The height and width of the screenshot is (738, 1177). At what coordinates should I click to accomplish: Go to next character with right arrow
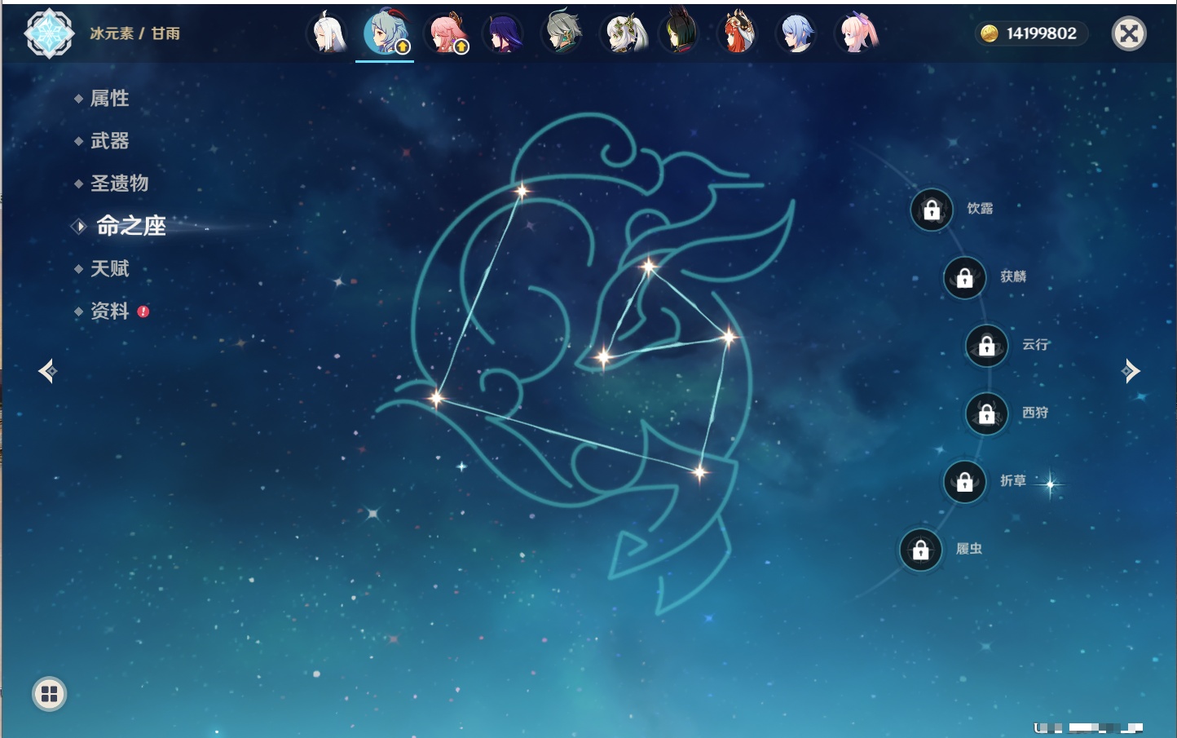(1131, 371)
